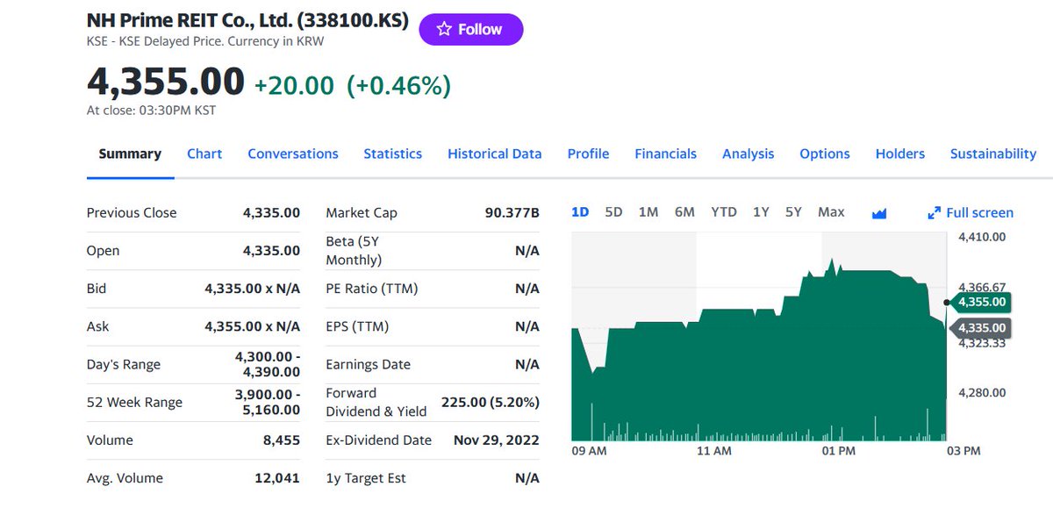Open Historical Data tab
1053x529 pixels.
[x=495, y=154]
